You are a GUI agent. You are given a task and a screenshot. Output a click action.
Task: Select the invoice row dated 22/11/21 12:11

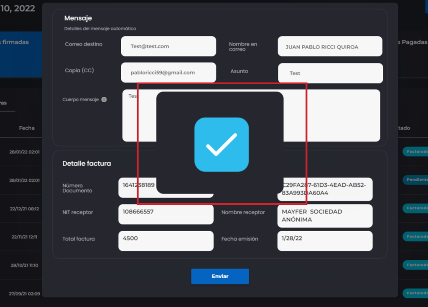[x=24, y=237]
